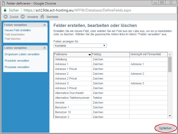Screen dimensions: 178x134
Task: Click the Felder verwalten panel title
Action: (16, 25)
